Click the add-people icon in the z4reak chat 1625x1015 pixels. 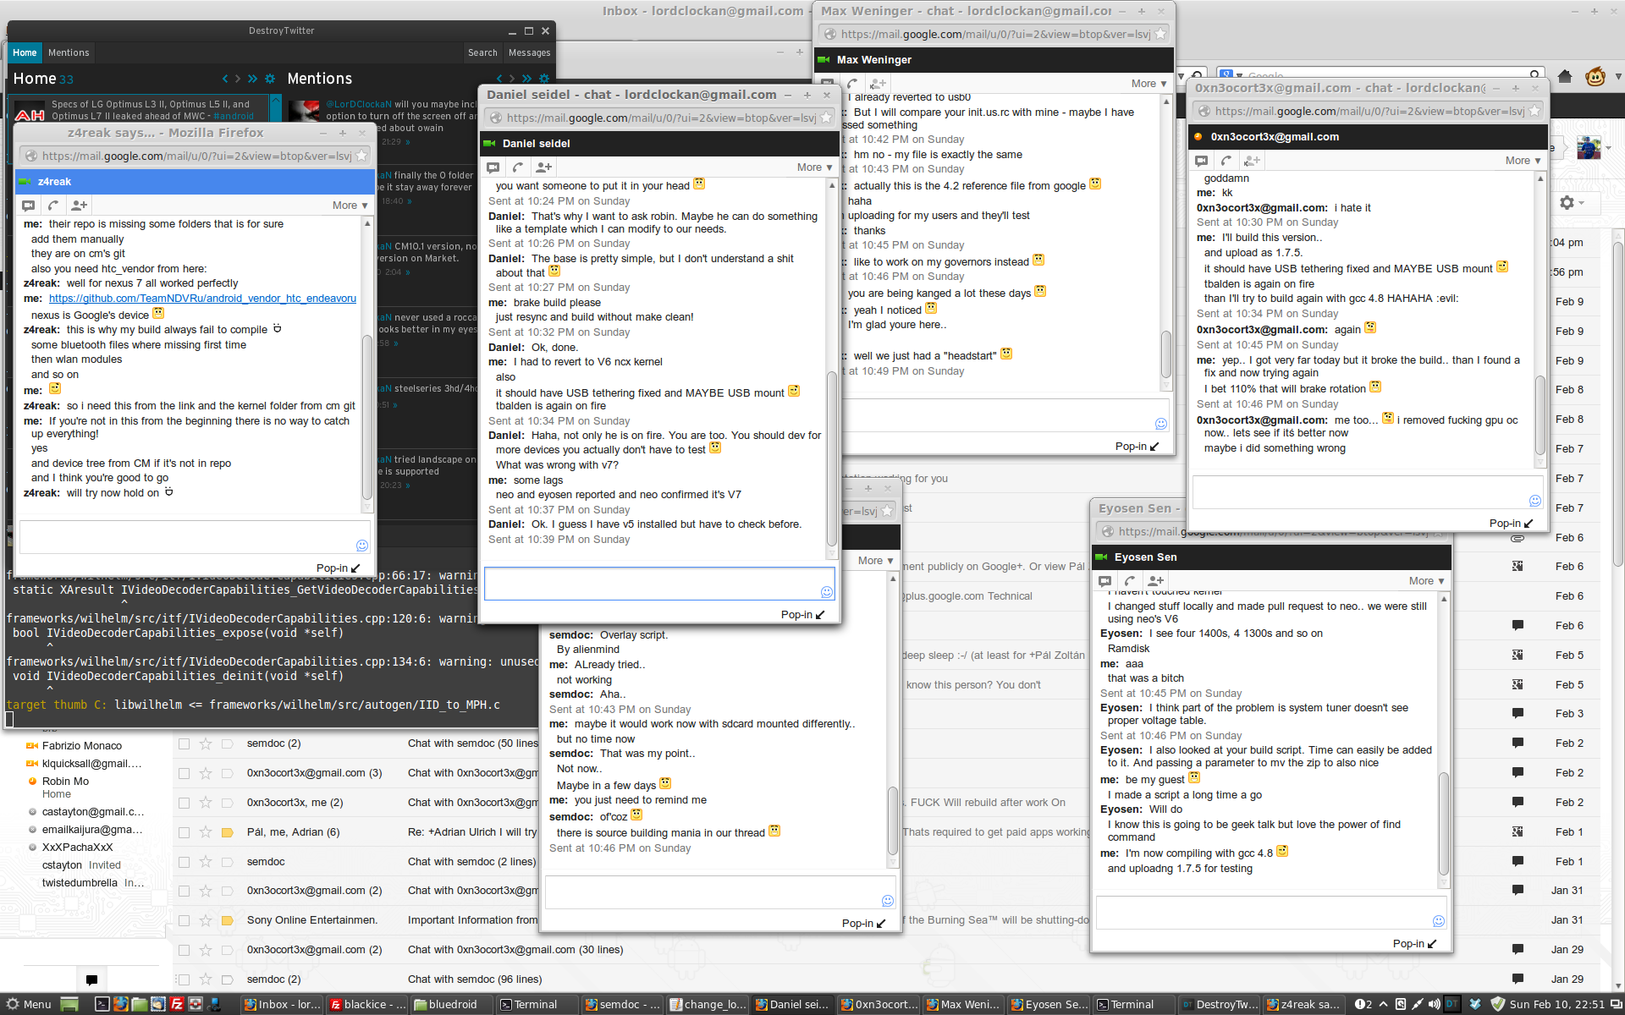point(79,206)
